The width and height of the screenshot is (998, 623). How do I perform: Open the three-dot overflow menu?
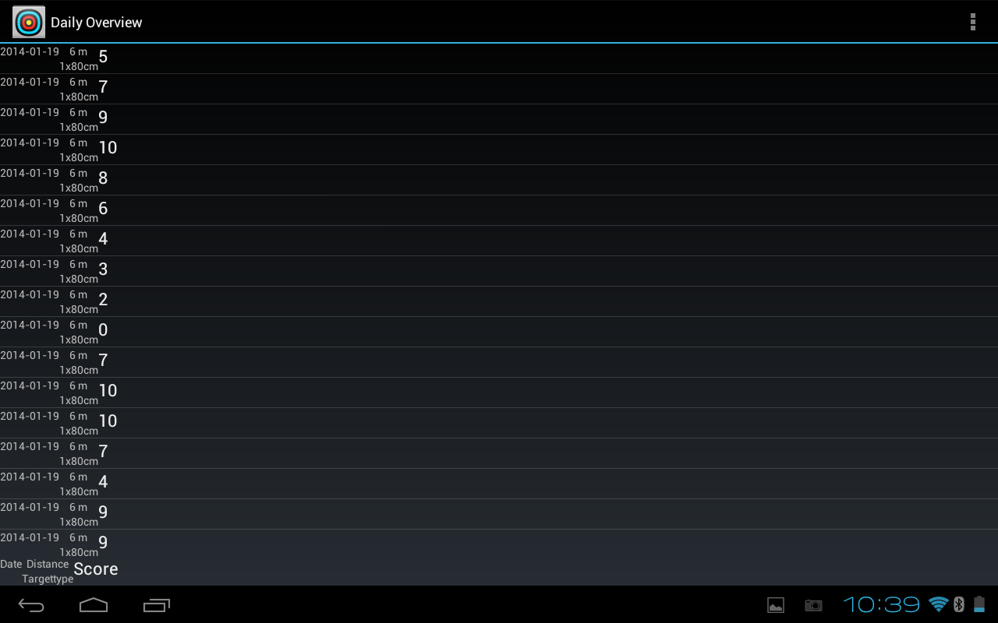(x=972, y=22)
